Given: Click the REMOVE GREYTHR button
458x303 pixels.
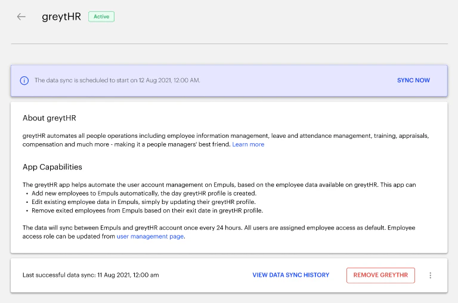Looking at the screenshot, I should [x=380, y=275].
